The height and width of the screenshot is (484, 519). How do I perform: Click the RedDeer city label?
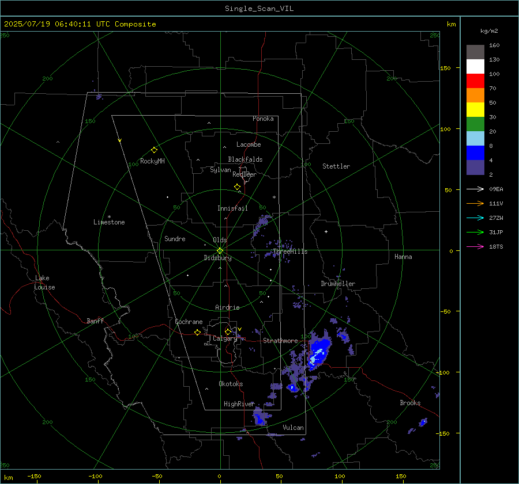245,174
